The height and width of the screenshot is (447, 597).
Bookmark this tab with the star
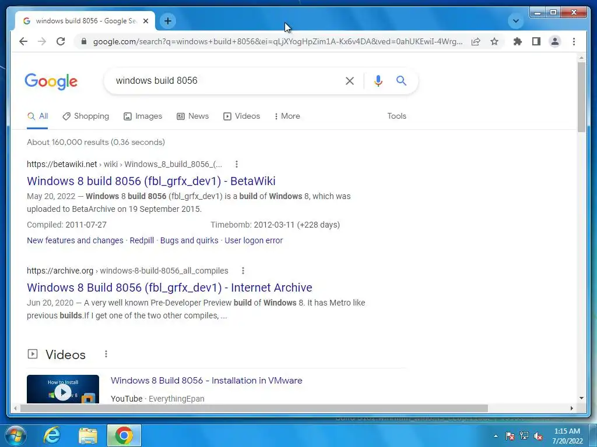pos(494,41)
